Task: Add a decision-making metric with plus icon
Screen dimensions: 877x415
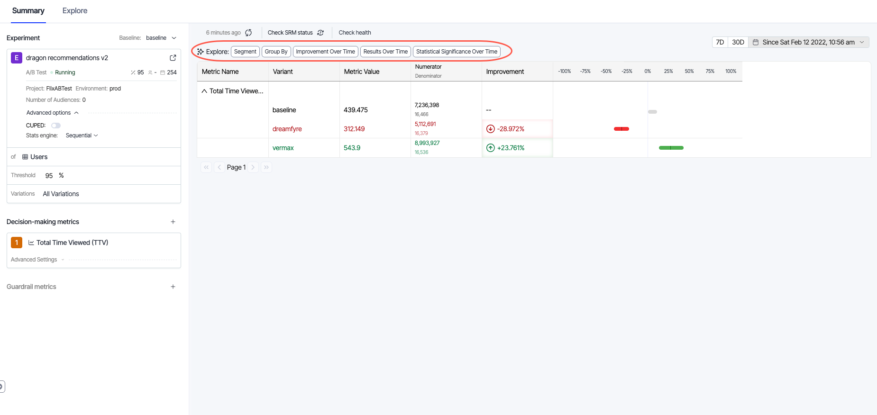Action: 173,222
